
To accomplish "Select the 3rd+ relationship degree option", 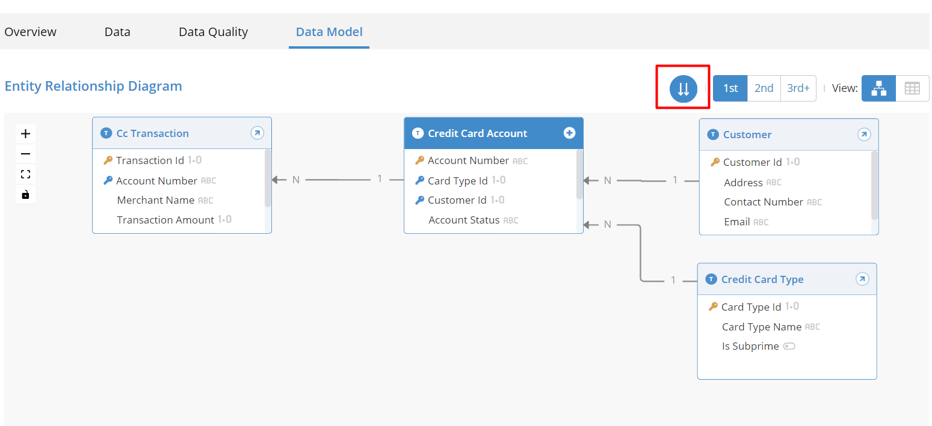I will (798, 88).
